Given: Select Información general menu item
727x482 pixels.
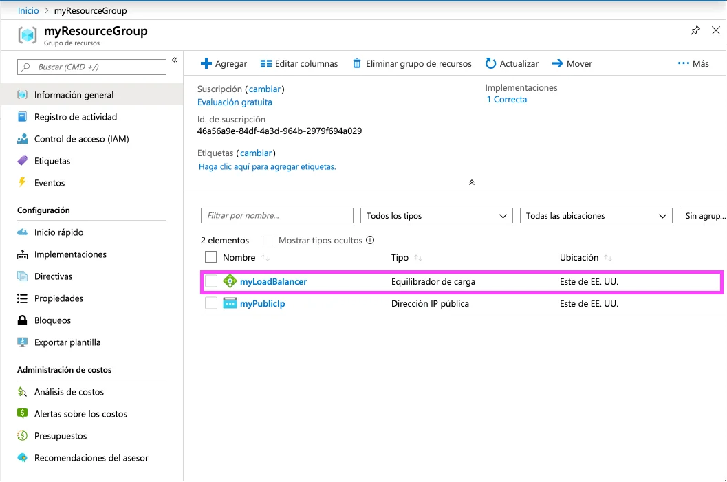Looking at the screenshot, I should [91, 95].
